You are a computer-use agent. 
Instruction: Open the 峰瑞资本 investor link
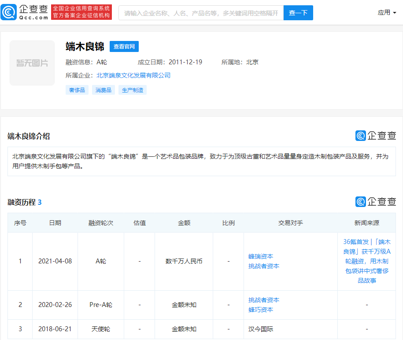click(261, 256)
